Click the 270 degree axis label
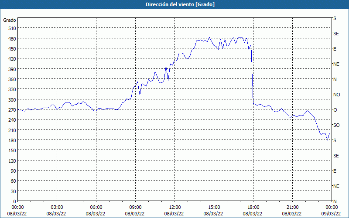 (12, 110)
